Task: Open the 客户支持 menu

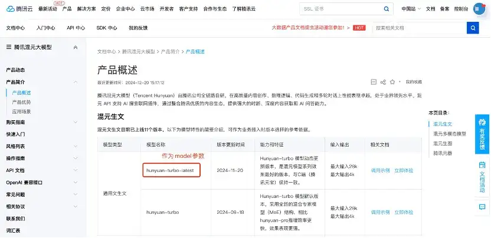Action: click(x=188, y=9)
